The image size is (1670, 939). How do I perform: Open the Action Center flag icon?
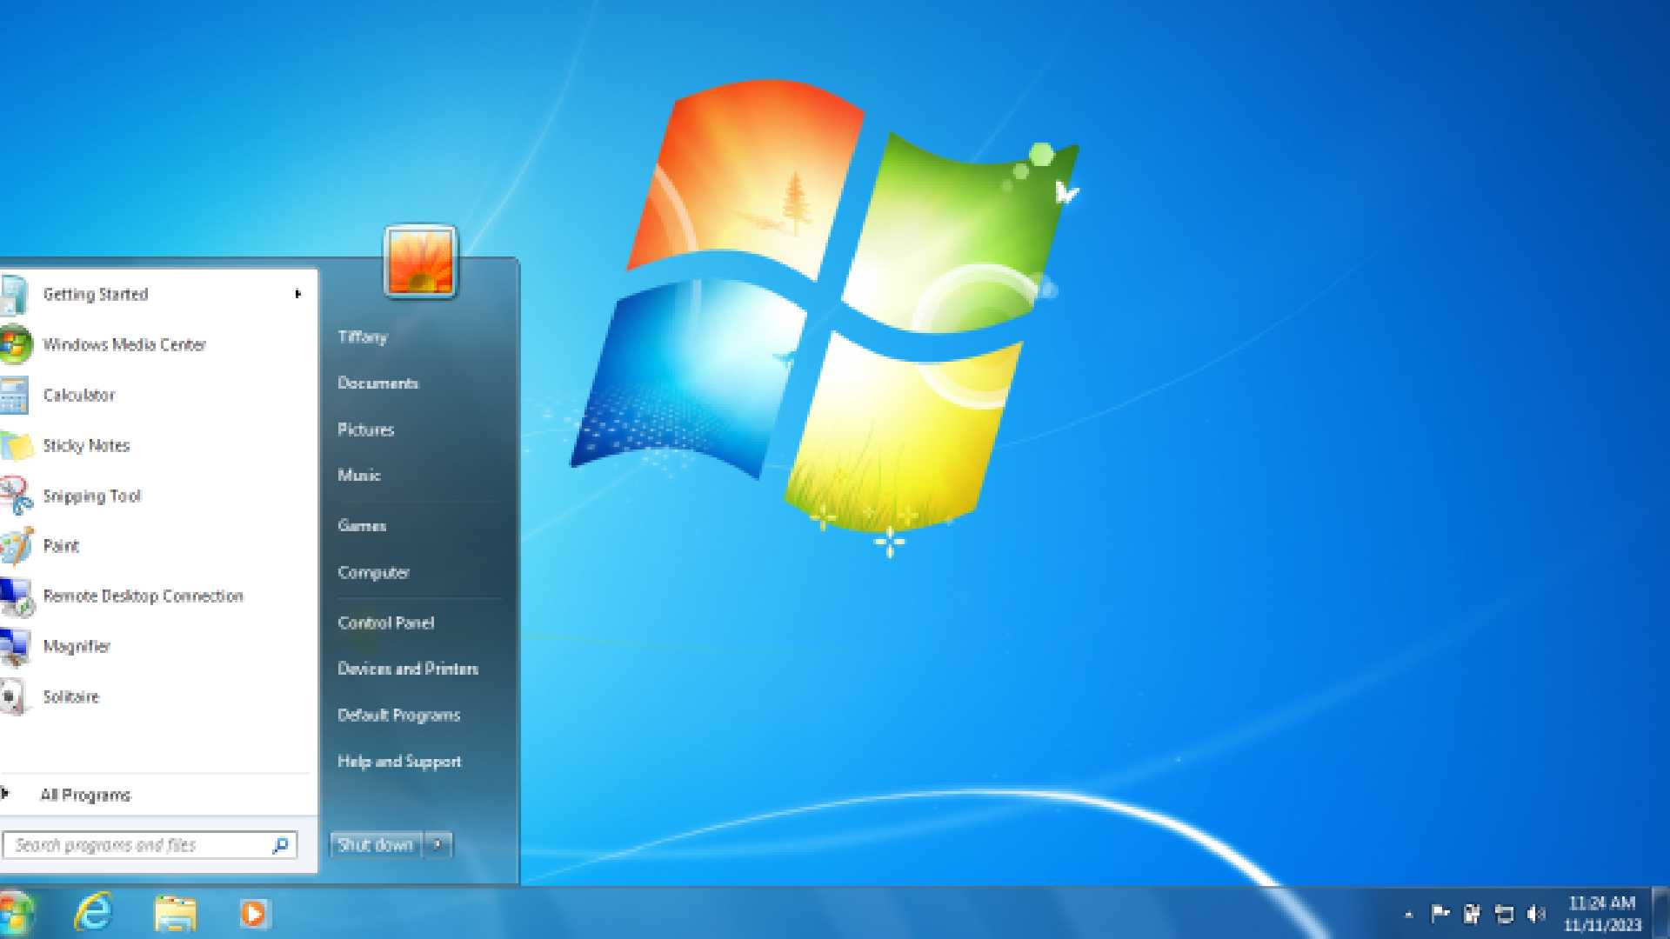click(x=1440, y=913)
